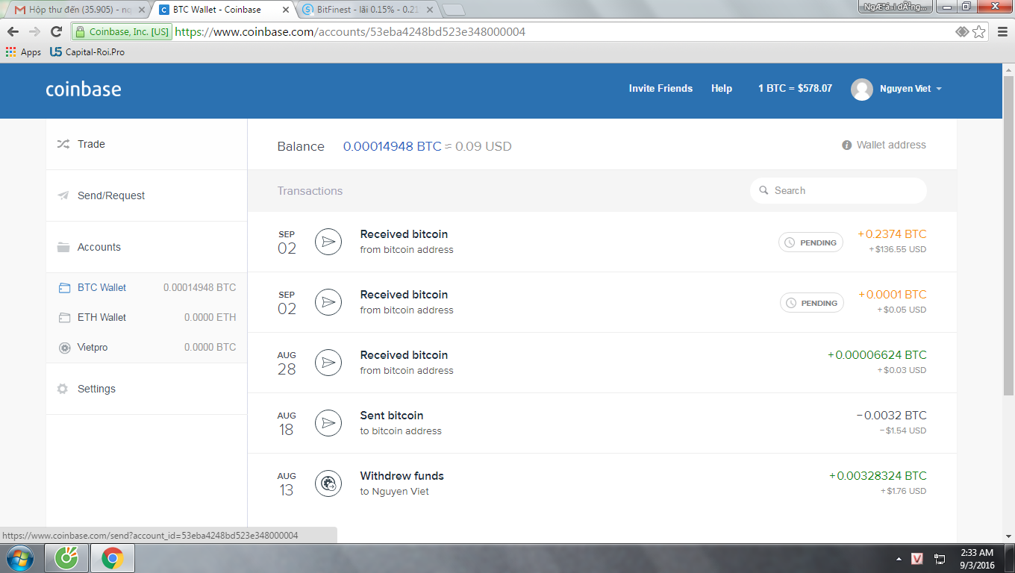The width and height of the screenshot is (1015, 573).
Task: Click the 1 BTC = $578.07 price text
Action: click(795, 89)
